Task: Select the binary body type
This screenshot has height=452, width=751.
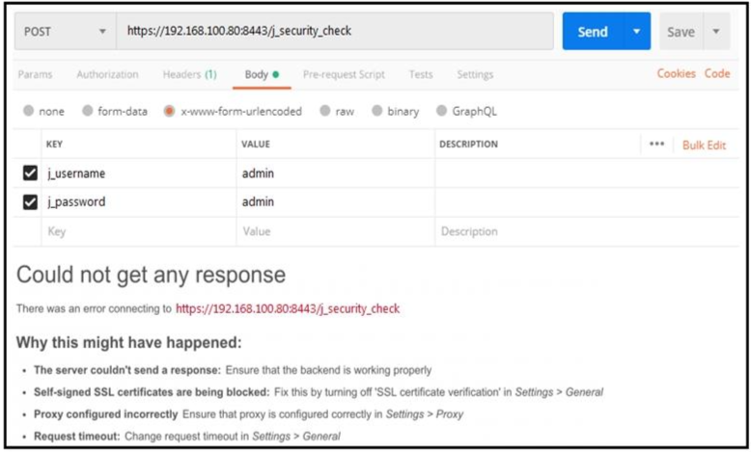Action: pyautogui.click(x=377, y=111)
